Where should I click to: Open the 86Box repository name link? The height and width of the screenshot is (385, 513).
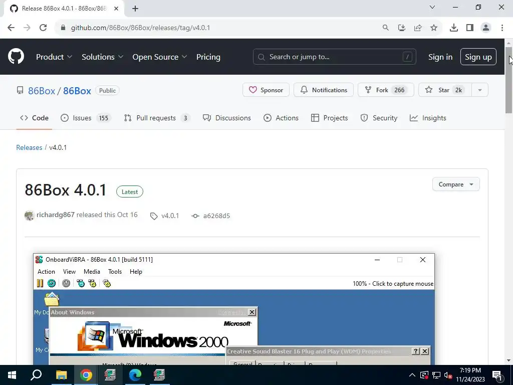[77, 91]
